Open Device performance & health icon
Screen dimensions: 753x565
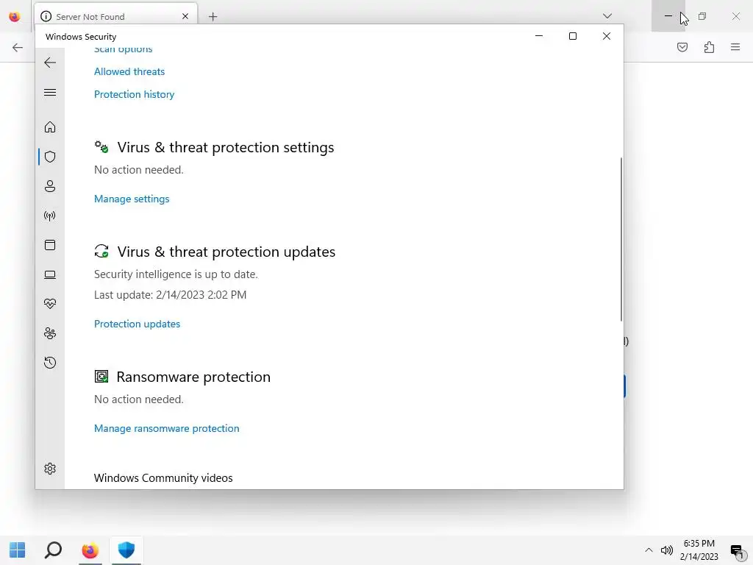tap(50, 304)
